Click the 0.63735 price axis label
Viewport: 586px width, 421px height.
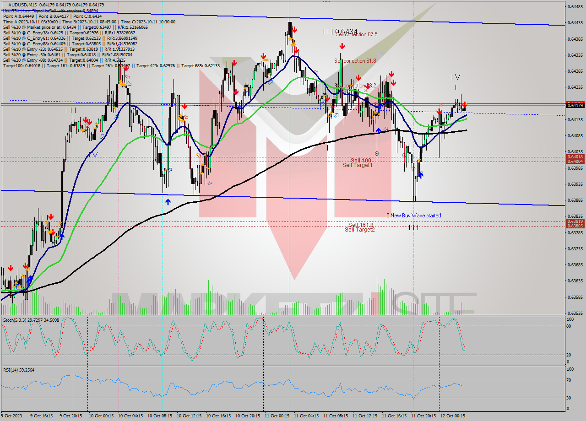point(575,248)
